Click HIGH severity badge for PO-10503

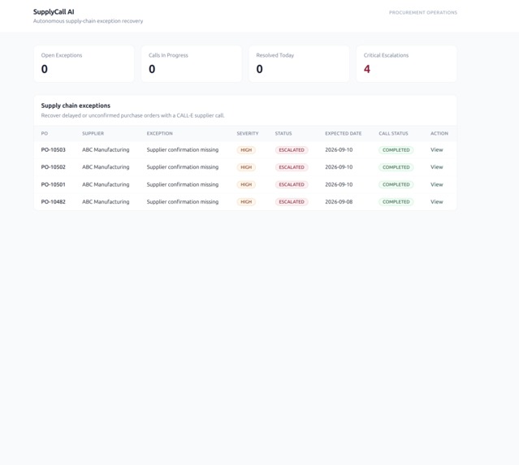pyautogui.click(x=246, y=150)
